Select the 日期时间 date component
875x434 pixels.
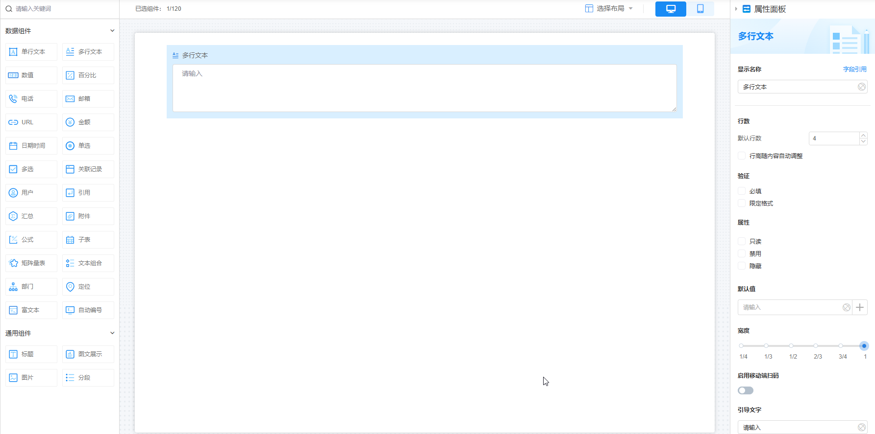(31, 146)
